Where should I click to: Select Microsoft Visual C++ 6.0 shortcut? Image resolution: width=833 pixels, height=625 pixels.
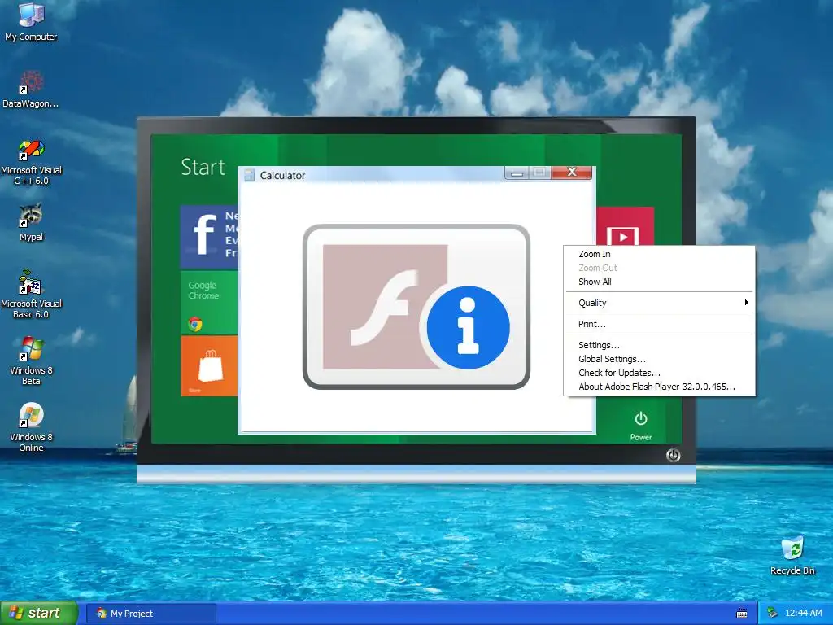click(31, 162)
